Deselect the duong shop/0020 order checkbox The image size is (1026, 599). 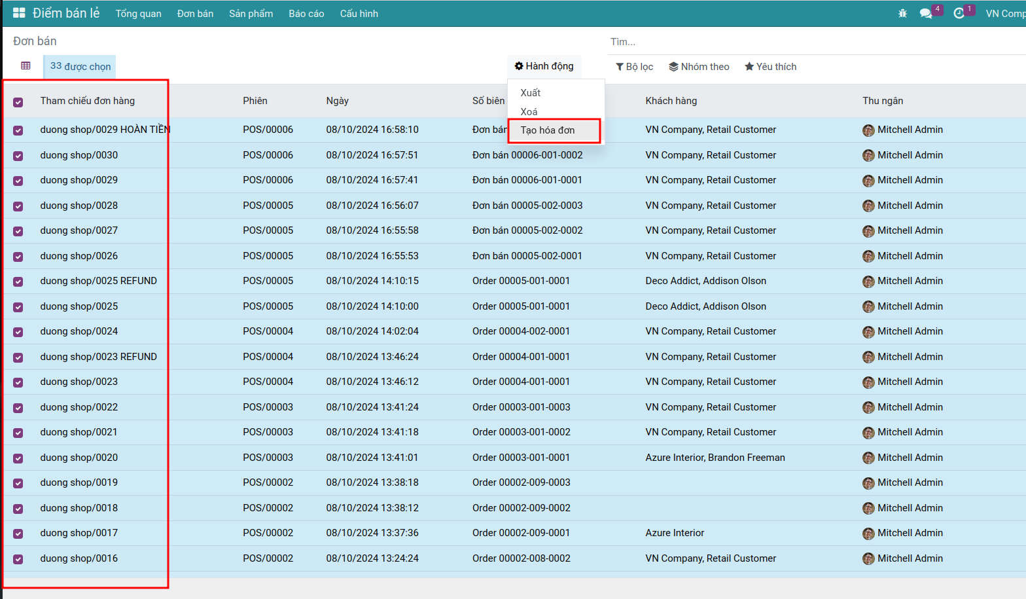coord(18,458)
